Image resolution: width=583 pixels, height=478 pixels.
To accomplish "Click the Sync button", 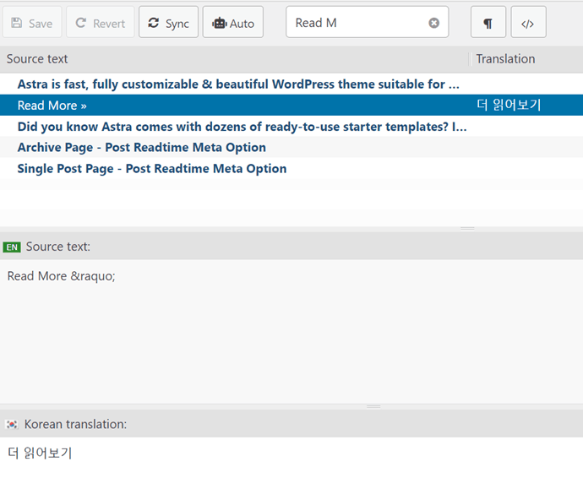I will pos(168,22).
